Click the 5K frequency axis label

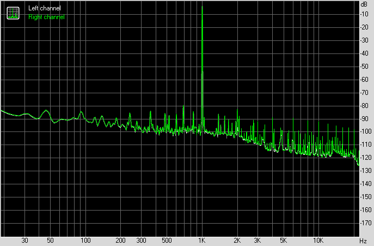pos(284,241)
